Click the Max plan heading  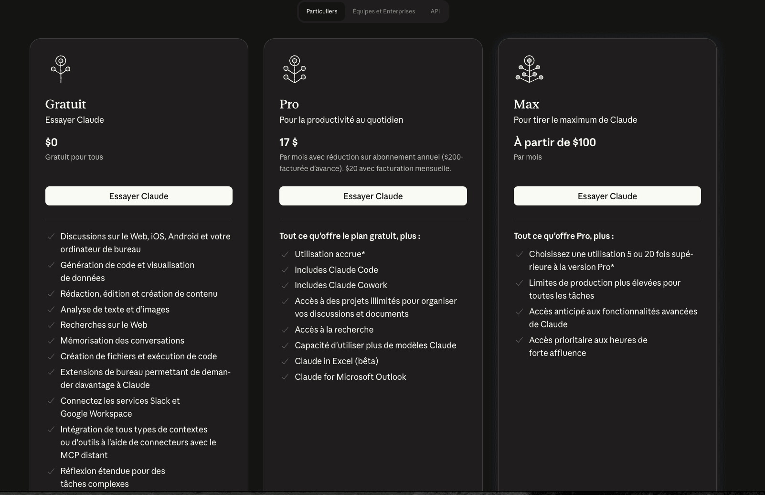526,104
